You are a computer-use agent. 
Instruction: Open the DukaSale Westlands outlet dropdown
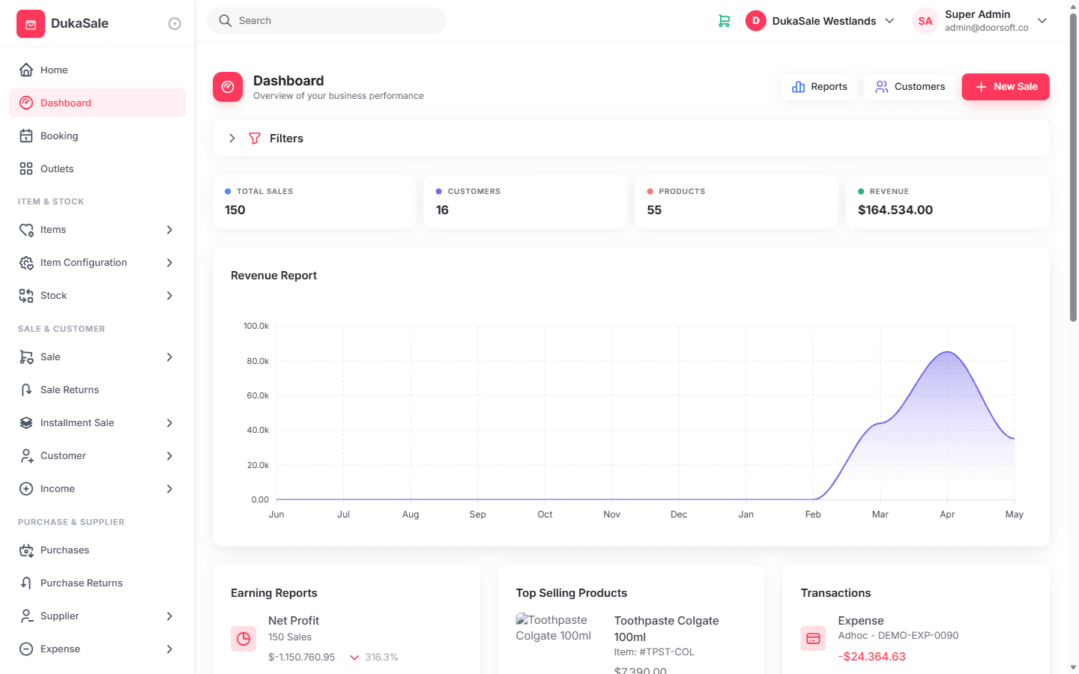pos(820,21)
